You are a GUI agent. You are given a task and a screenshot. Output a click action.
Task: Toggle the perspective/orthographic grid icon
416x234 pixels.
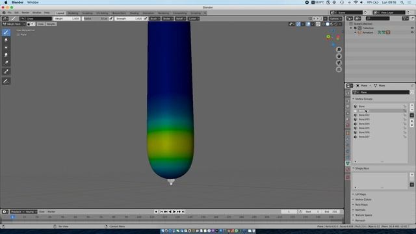[339, 70]
